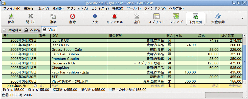Open the ファイル(F) menu
Viewport: 248px width, 99px height.
[x=12, y=8]
